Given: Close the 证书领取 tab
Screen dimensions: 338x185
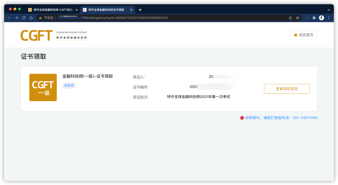Looking at the screenshot, I should tap(131, 10).
